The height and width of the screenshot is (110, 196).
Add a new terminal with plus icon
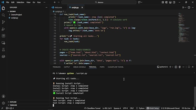170,67
